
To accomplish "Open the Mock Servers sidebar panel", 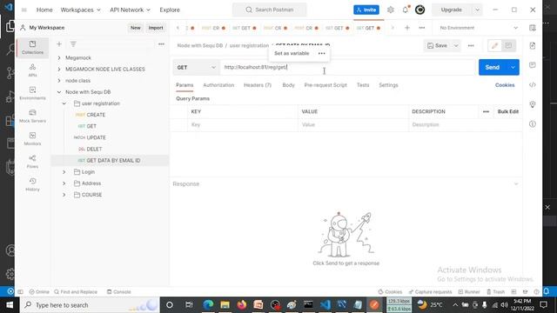I will coord(32,116).
